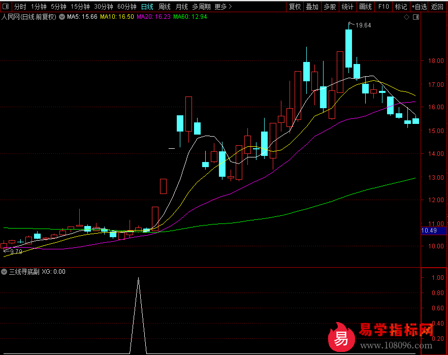This screenshot has width=448, height=355.
Task: Click the MA5: 15.66 label
Action: pos(82,17)
